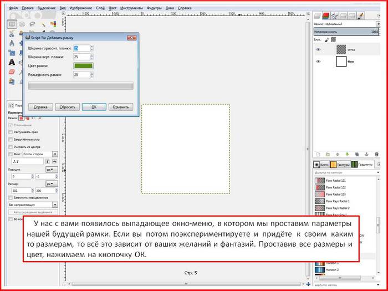The image size is (388, 291).
Task: Enable Закруглённые углы checkbox
Action: [x=11, y=140]
